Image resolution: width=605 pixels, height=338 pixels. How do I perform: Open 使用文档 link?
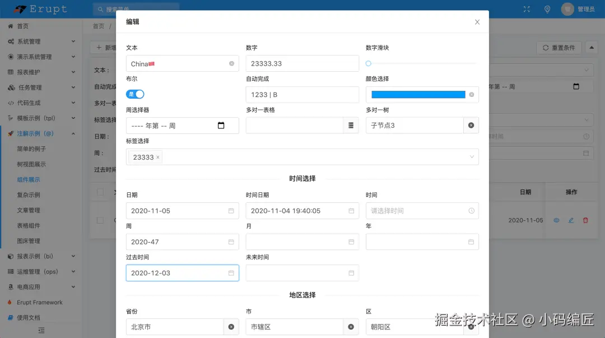[29, 317]
